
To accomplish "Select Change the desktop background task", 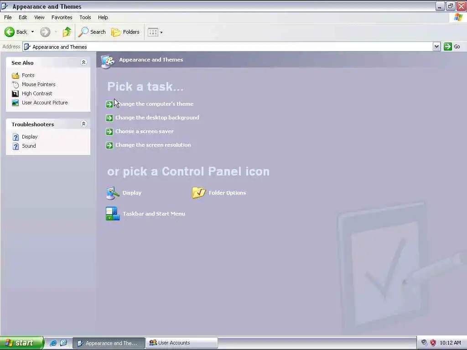I will pyautogui.click(x=157, y=118).
